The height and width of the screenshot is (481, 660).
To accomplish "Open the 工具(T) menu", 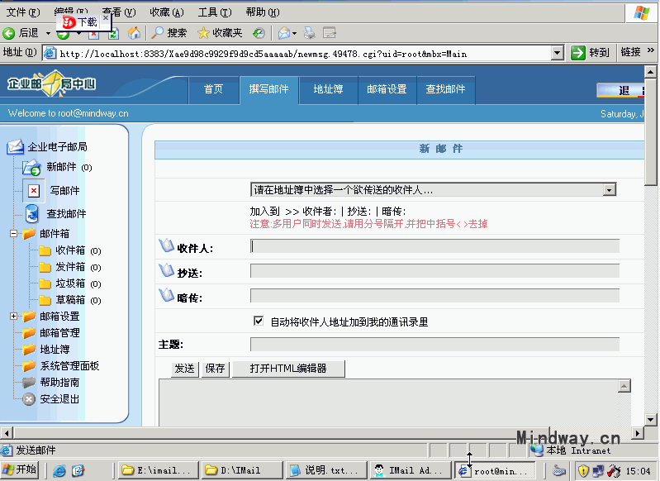I will pos(214,12).
